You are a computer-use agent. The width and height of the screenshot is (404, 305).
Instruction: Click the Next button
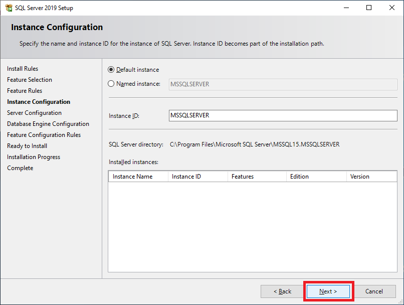click(x=328, y=291)
